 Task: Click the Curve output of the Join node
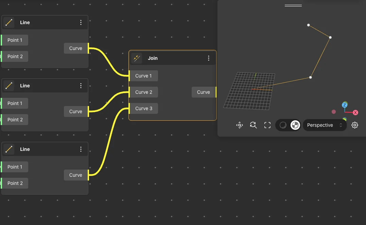click(x=204, y=92)
